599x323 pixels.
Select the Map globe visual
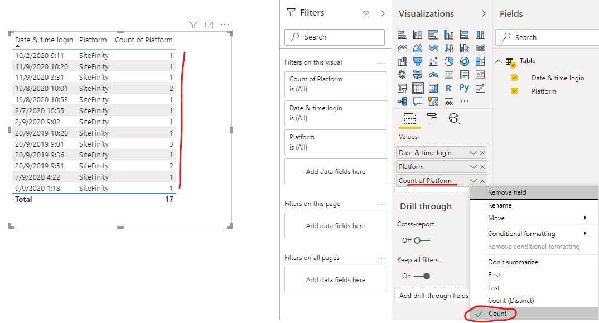coord(402,75)
